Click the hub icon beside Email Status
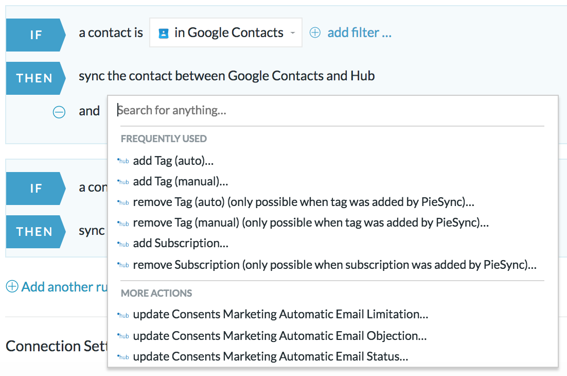 pos(123,357)
